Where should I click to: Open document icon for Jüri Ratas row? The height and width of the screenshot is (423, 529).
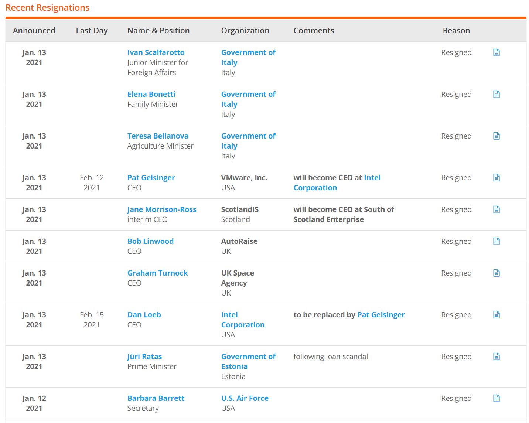(x=496, y=357)
